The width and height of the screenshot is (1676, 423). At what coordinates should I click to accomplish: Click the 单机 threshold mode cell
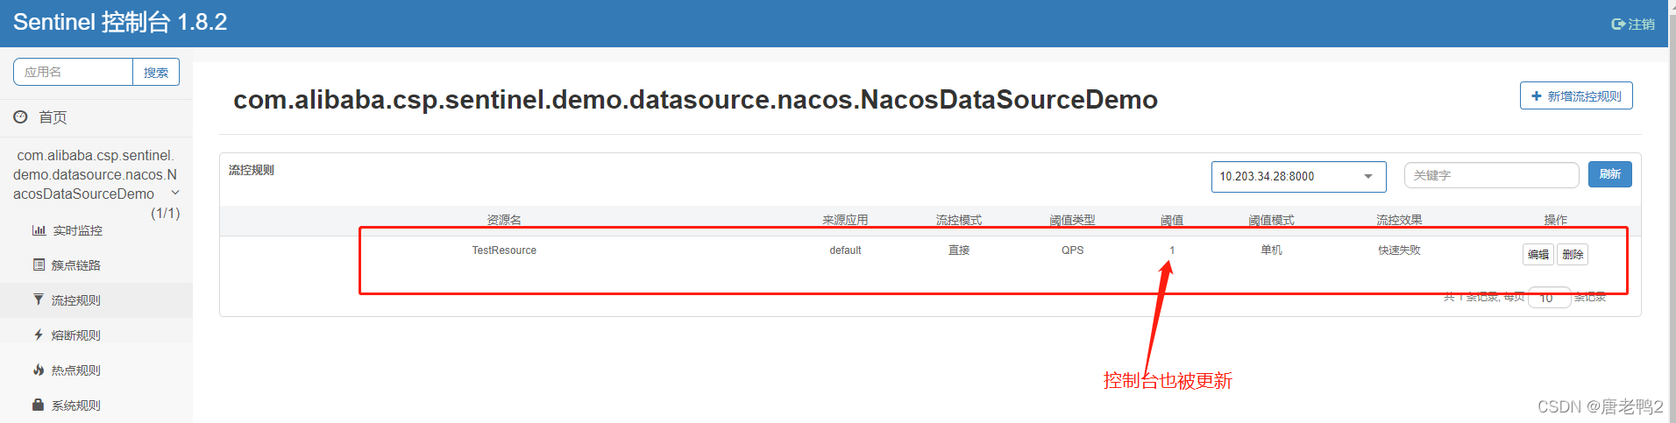tap(1271, 250)
